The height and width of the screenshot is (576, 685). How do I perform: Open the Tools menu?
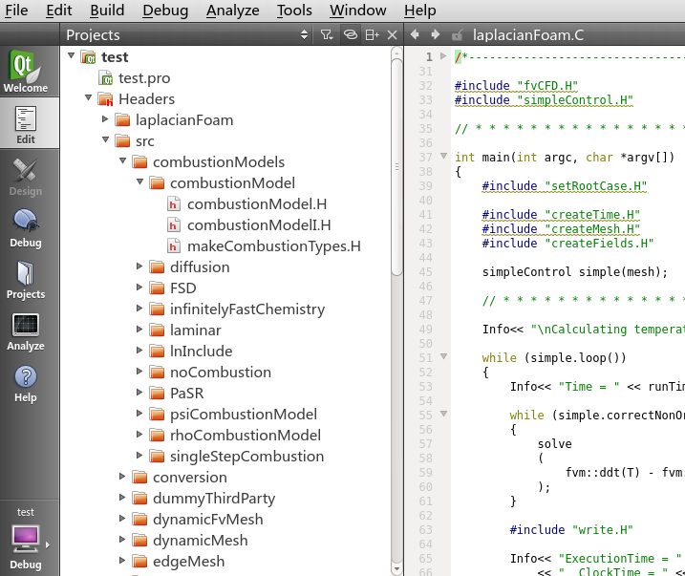(294, 11)
